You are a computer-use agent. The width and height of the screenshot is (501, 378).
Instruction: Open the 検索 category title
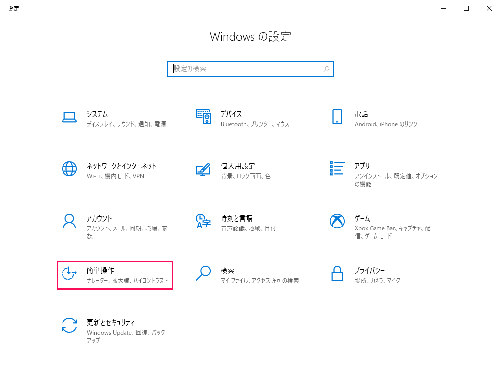point(227,270)
